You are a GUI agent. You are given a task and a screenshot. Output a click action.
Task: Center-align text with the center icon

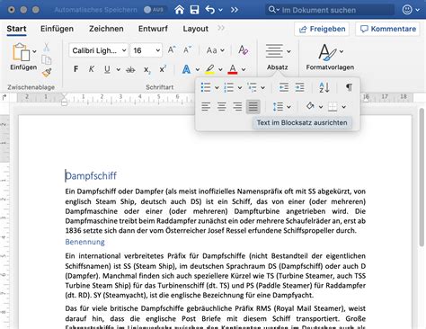tap(222, 106)
